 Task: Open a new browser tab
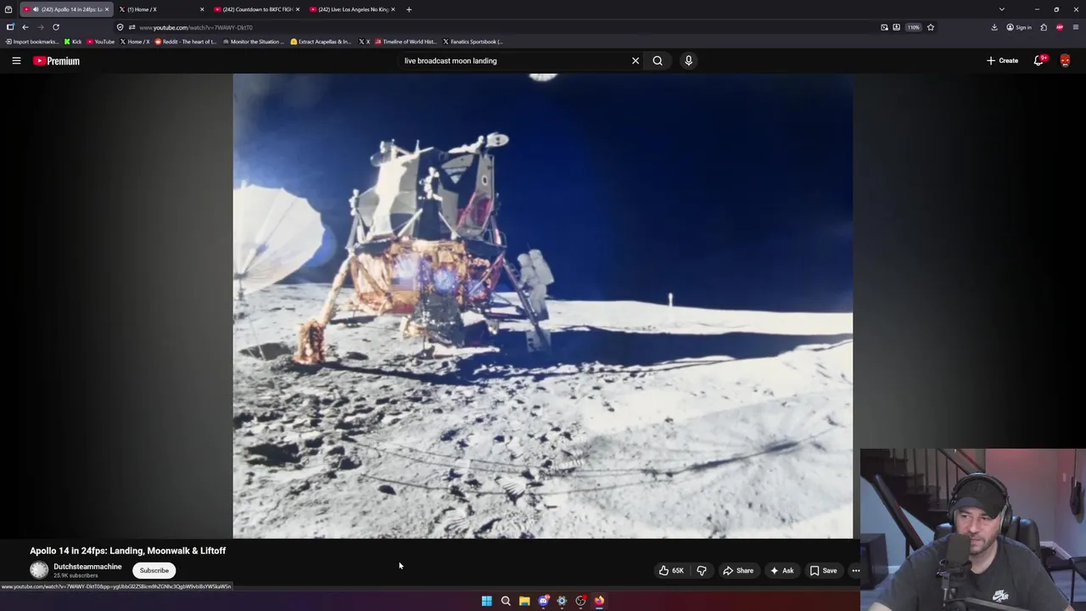coord(409,9)
